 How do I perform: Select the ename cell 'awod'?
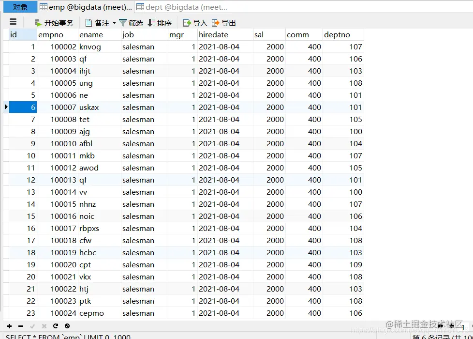[x=99, y=168]
